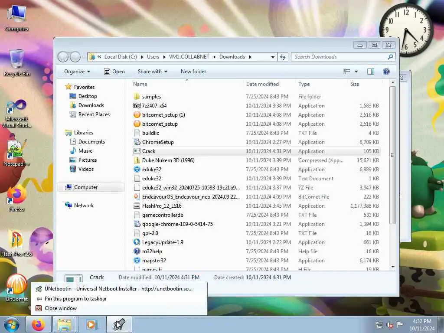Click the arrow after Users in path
Viewport: 444px width, 333px height.
click(164, 57)
